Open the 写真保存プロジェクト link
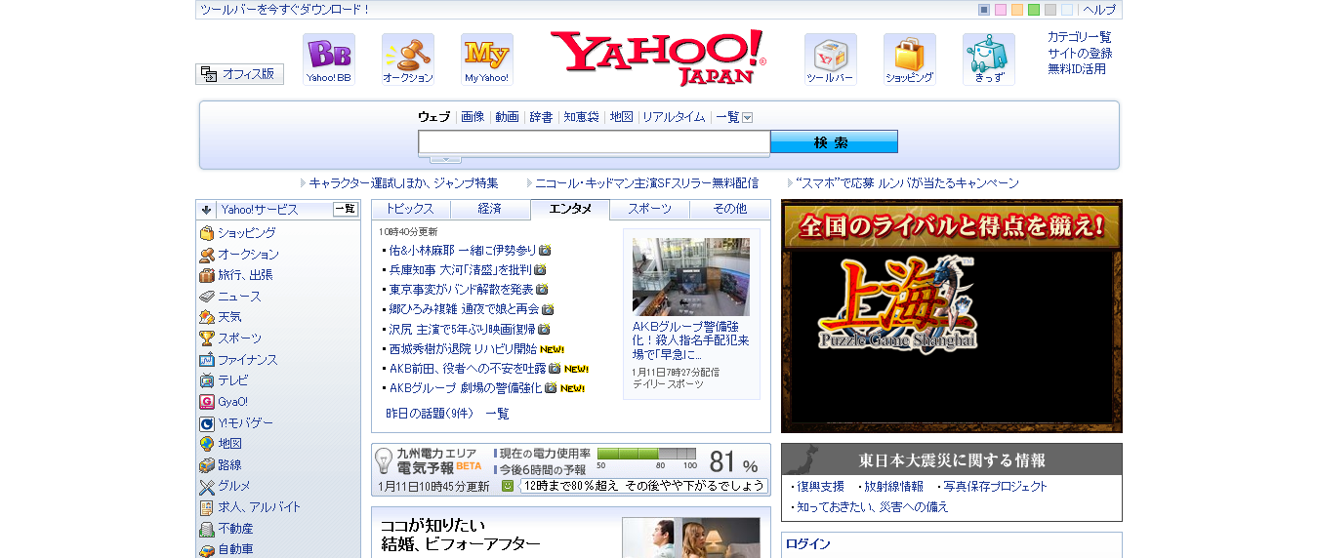Screen dimensions: 1317x558 [x=996, y=486]
